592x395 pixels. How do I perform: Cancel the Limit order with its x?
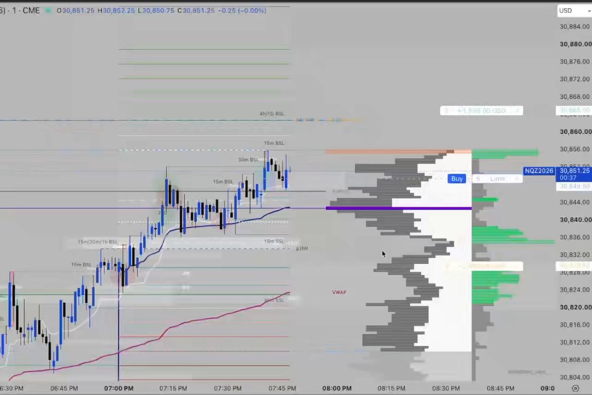coord(518,179)
